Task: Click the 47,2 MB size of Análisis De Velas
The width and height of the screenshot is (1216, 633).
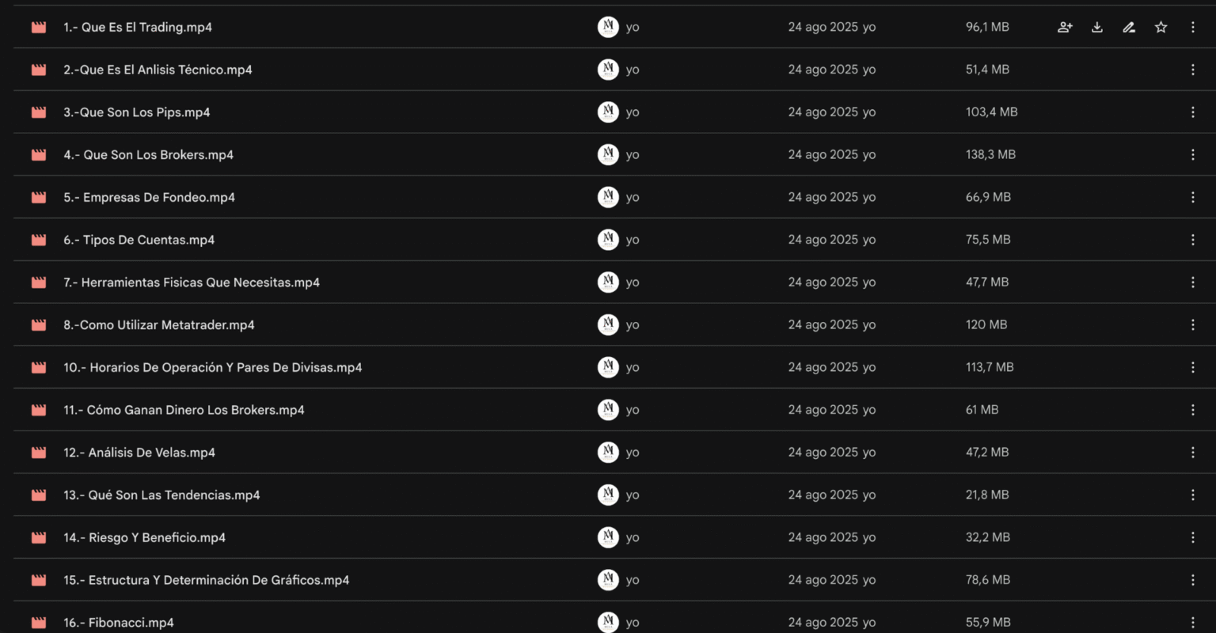Action: point(986,453)
